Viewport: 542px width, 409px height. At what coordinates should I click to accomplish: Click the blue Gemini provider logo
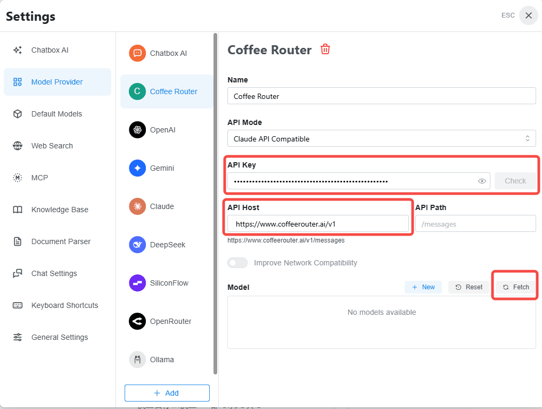pos(137,168)
